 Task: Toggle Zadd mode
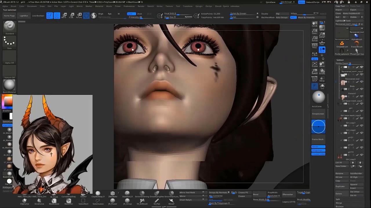point(131,14)
